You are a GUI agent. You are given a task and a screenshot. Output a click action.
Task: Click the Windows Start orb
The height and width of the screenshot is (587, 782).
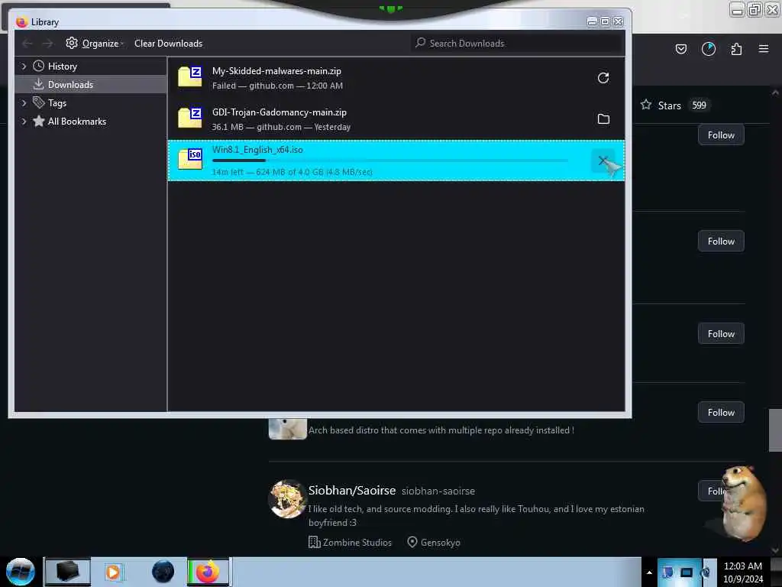point(21,572)
